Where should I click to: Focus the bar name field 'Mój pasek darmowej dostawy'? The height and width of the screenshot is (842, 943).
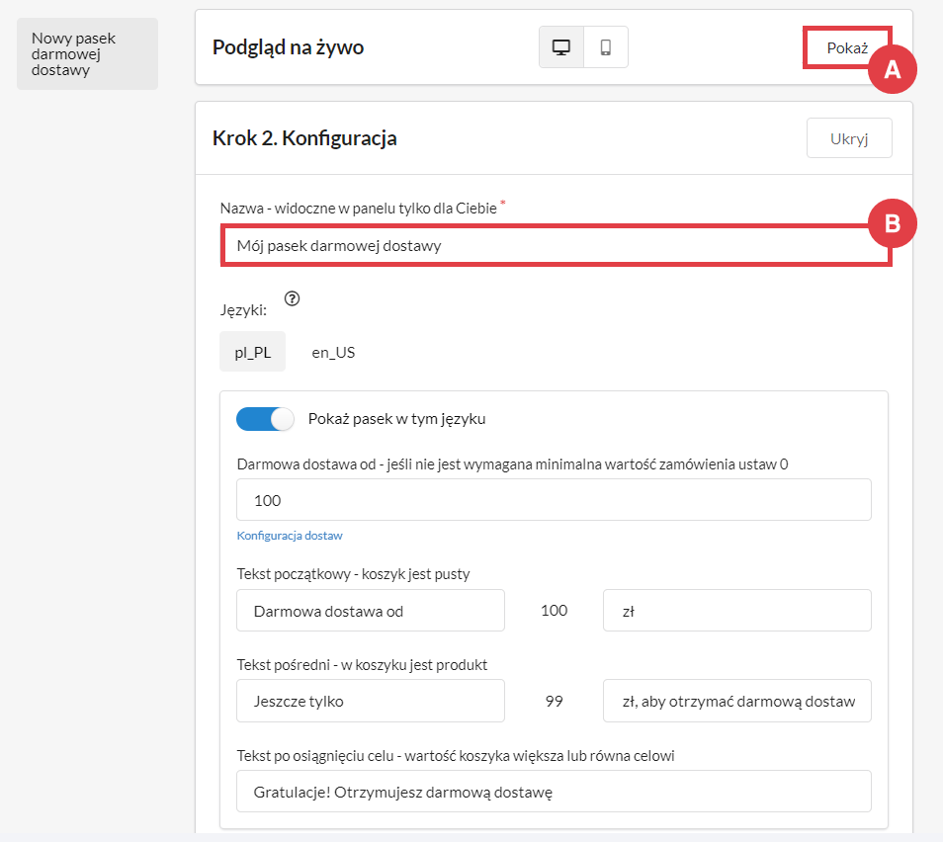556,246
